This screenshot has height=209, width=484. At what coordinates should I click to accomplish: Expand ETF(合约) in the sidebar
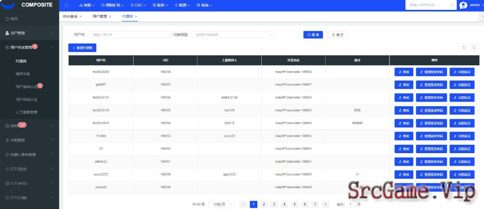coord(29,183)
